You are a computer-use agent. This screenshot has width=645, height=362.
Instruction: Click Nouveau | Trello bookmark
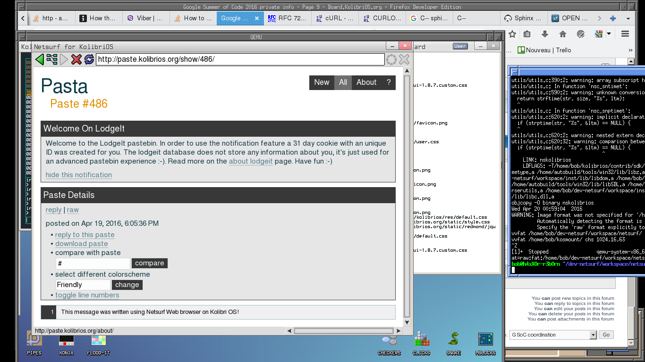pyautogui.click(x=544, y=50)
